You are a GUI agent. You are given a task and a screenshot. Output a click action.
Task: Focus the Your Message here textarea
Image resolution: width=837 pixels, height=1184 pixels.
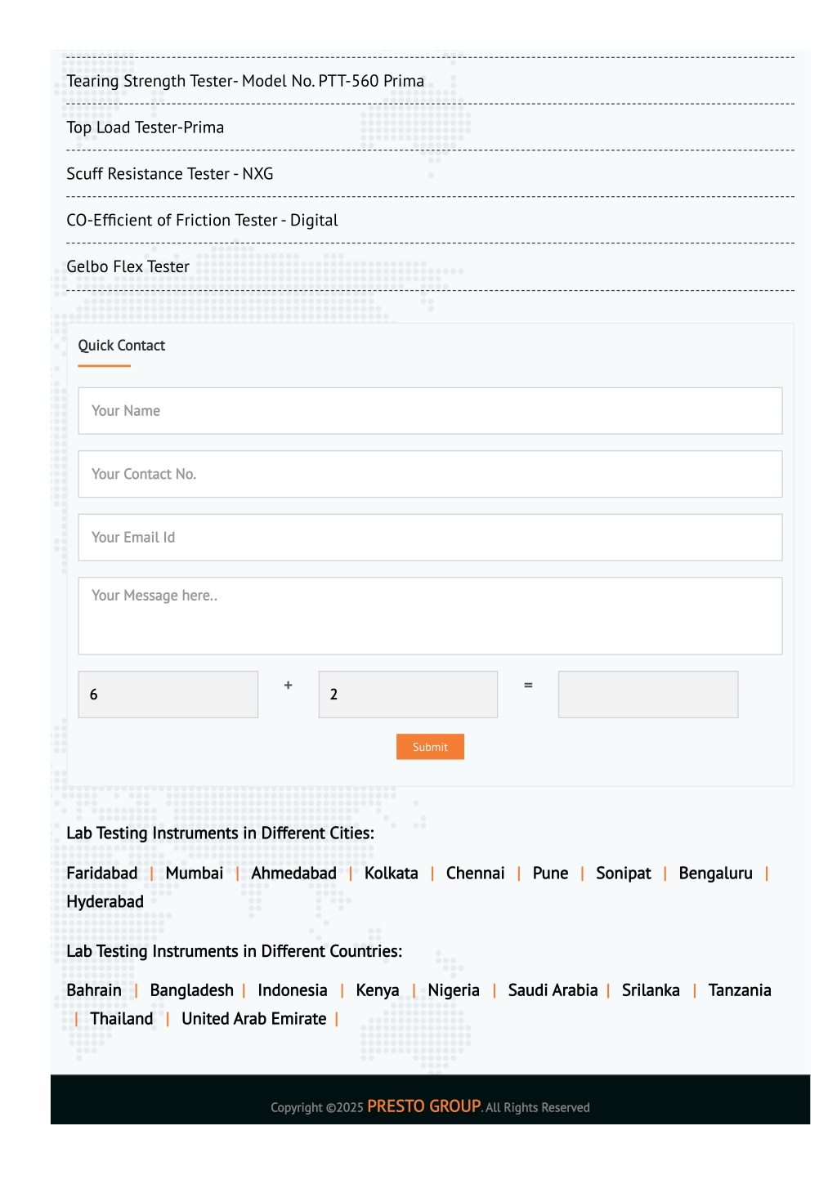coord(430,616)
